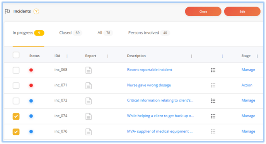Click blue status dot of inc_074
This screenshot has width=266, height=144.
(31, 116)
